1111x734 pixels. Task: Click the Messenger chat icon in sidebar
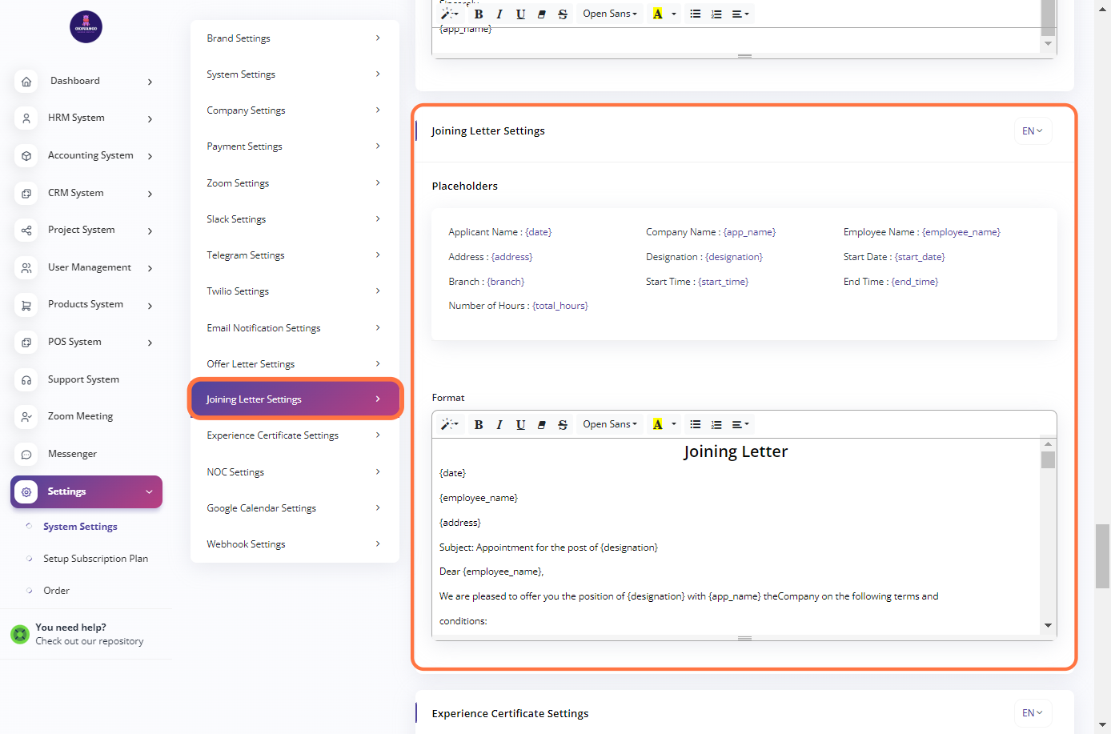point(26,455)
